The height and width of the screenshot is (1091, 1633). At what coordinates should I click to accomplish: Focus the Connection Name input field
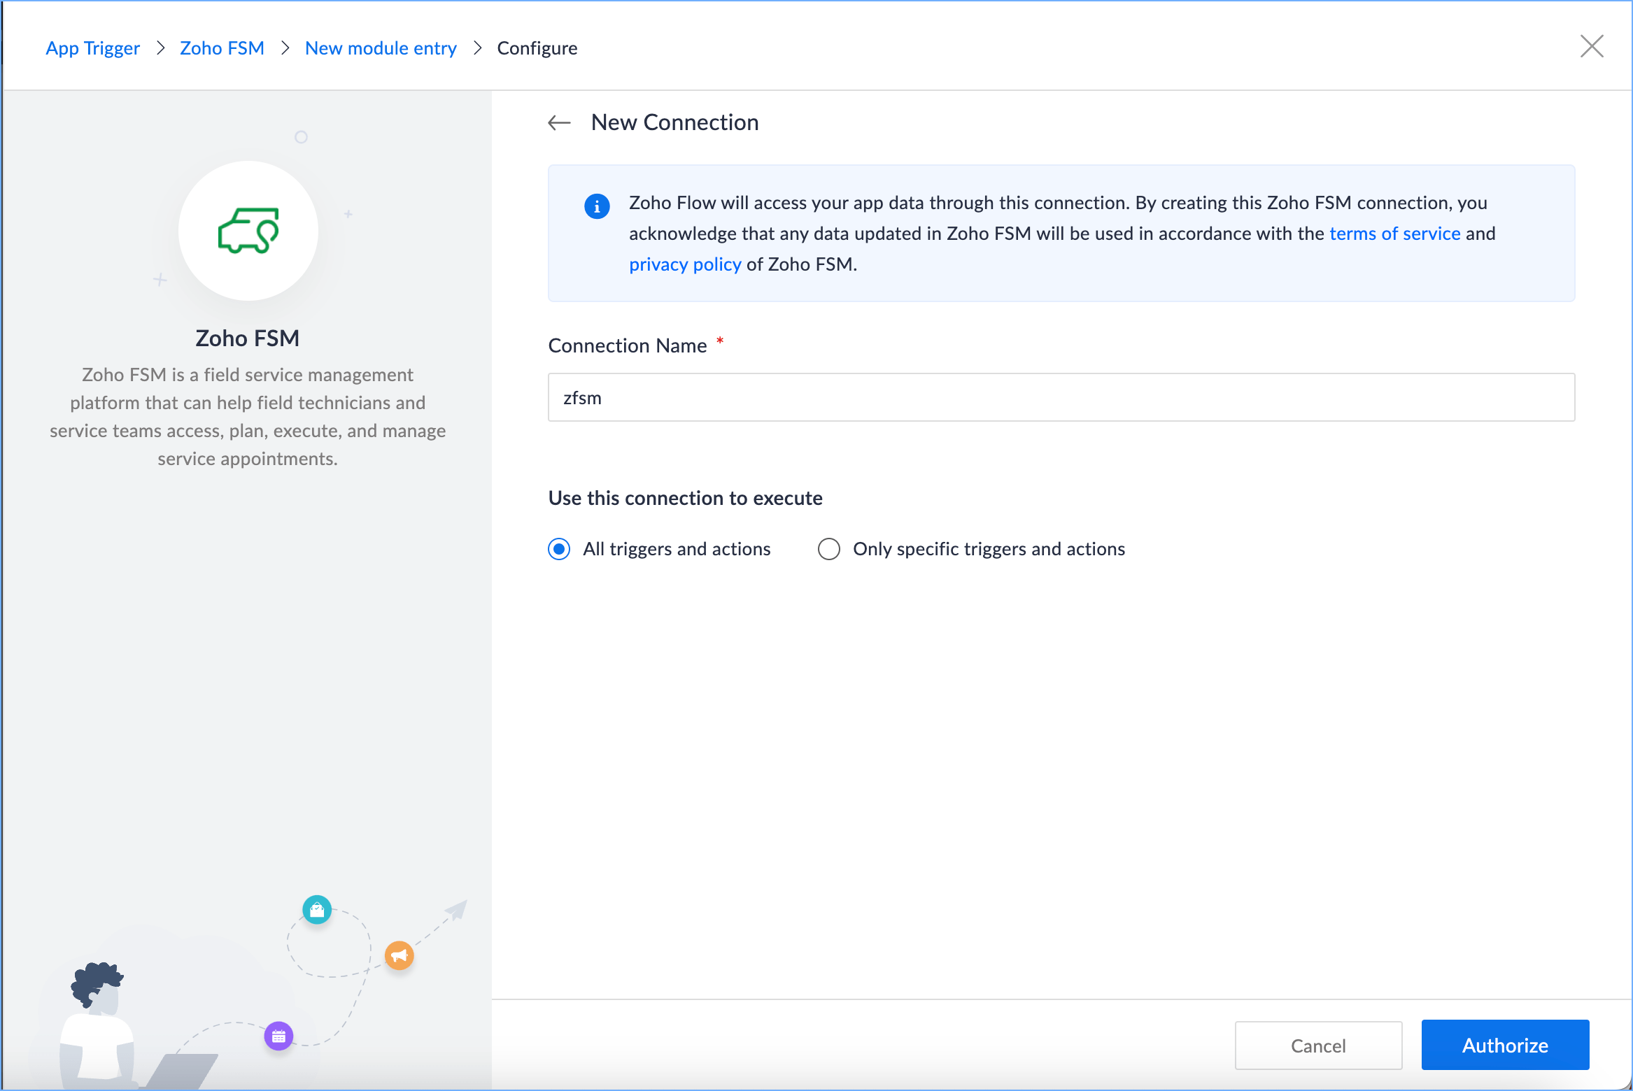tap(1061, 397)
